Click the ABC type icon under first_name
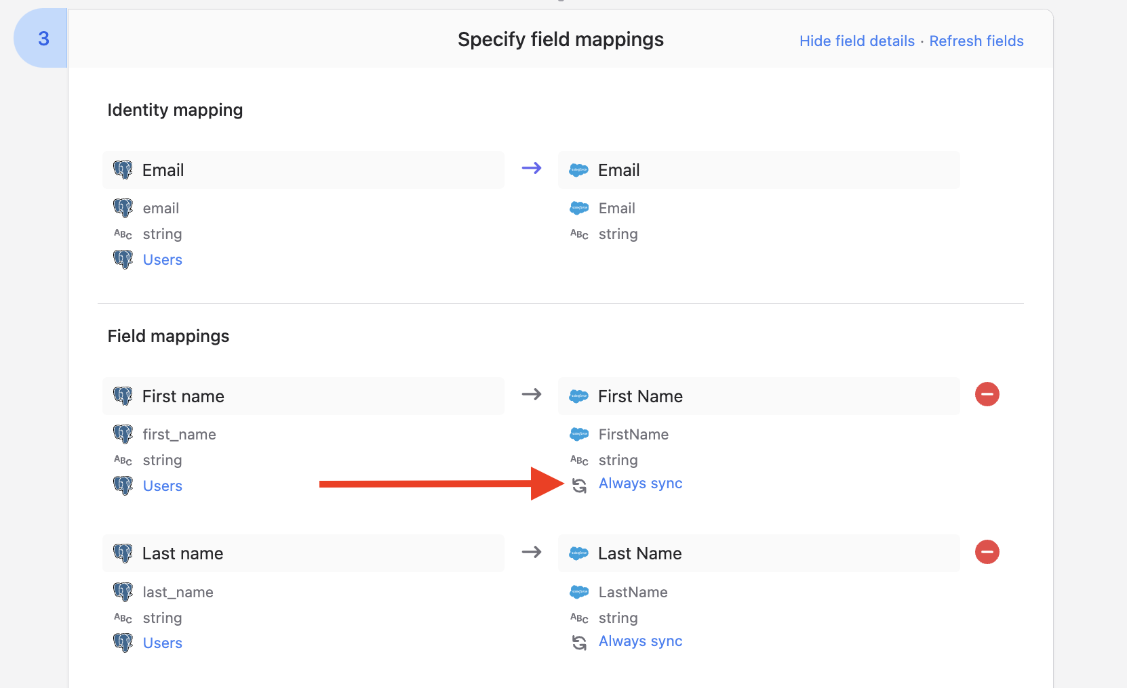 click(x=123, y=460)
